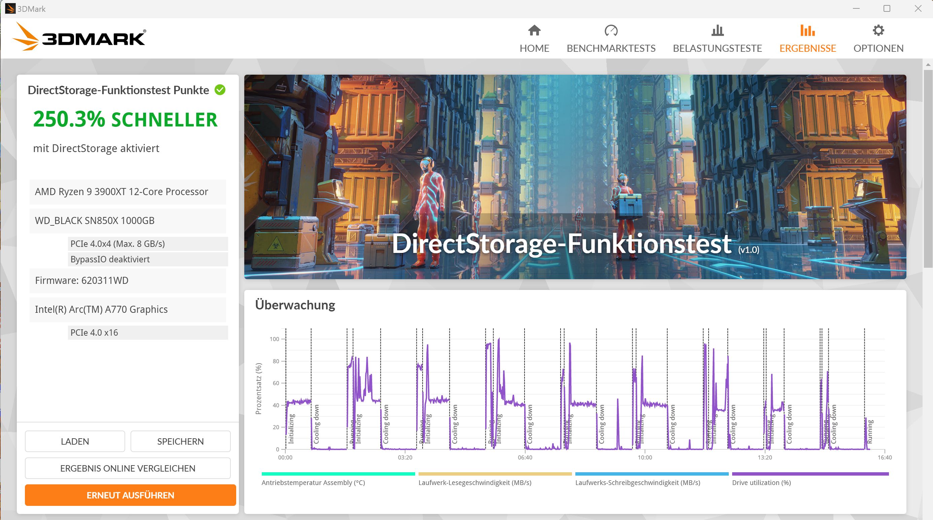Click the Home house icon

(534, 30)
